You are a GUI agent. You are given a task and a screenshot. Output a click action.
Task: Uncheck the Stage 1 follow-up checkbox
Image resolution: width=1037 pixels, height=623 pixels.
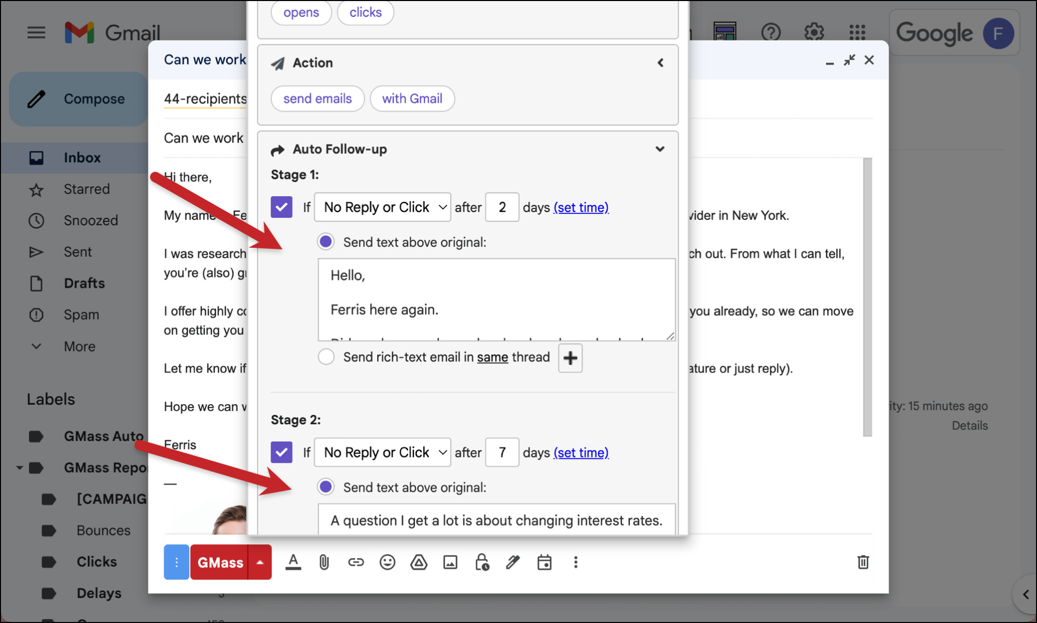coord(282,207)
